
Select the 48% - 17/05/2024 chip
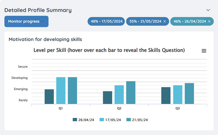106,21
